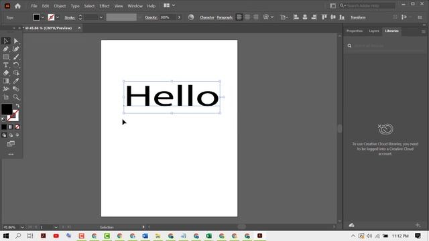
Task: Open the Character panel link
Action: [207, 17]
